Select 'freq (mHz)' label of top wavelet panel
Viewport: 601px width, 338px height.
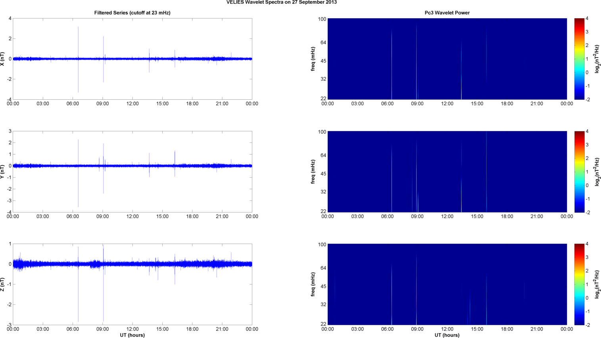(313, 59)
